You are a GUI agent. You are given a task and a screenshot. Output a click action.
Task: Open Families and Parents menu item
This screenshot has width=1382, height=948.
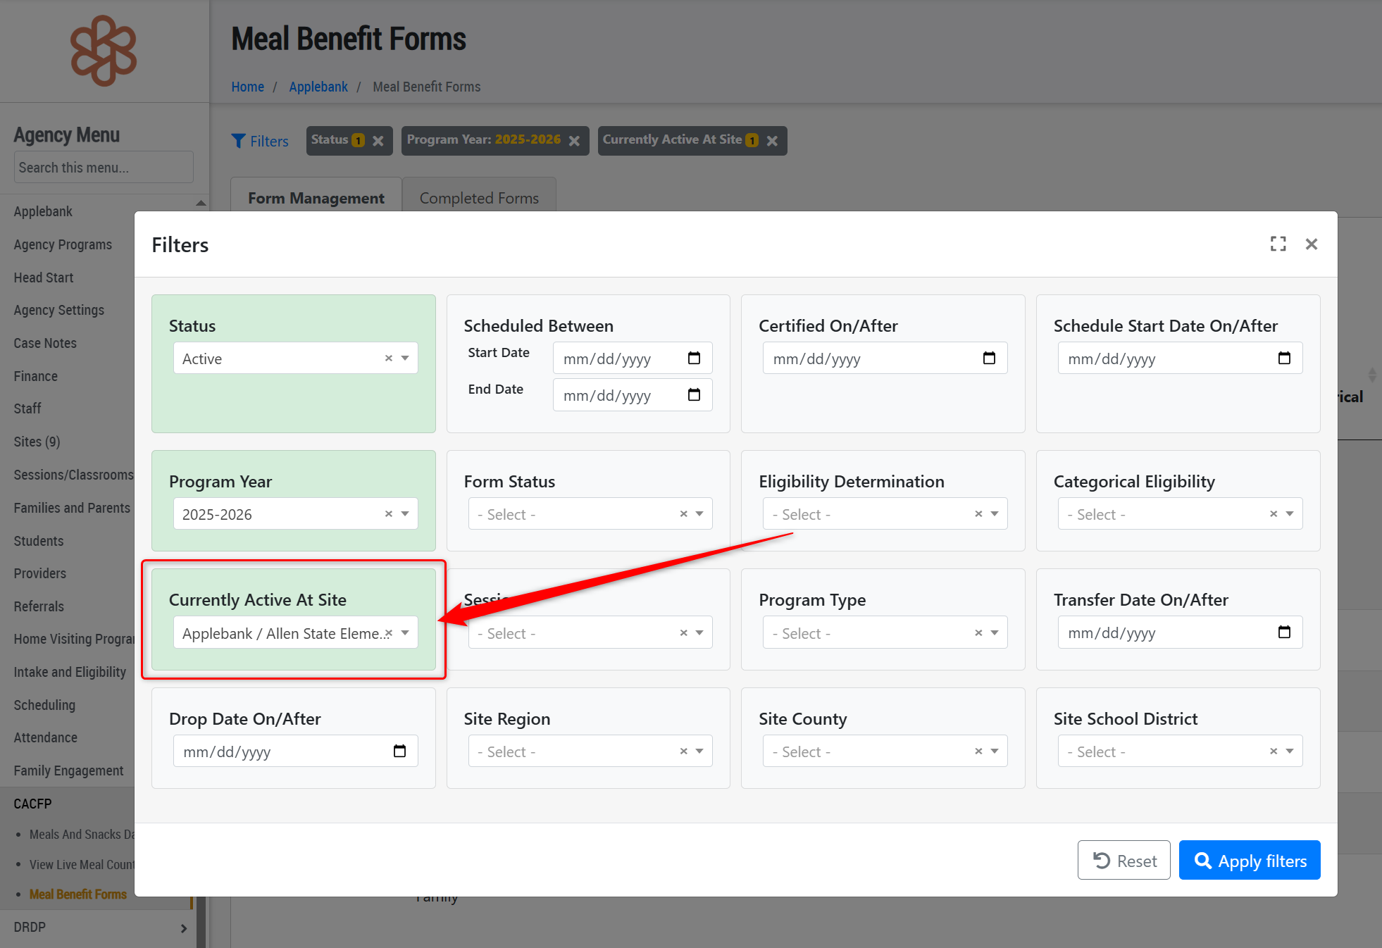(72, 508)
